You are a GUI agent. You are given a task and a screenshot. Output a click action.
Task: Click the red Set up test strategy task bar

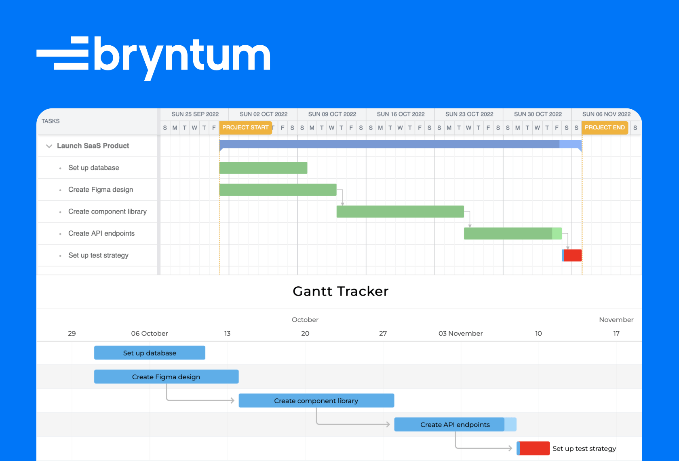573,255
